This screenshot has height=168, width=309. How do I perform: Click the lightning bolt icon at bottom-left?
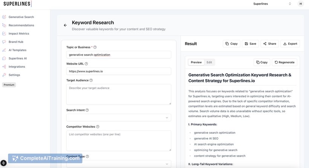click(3, 163)
